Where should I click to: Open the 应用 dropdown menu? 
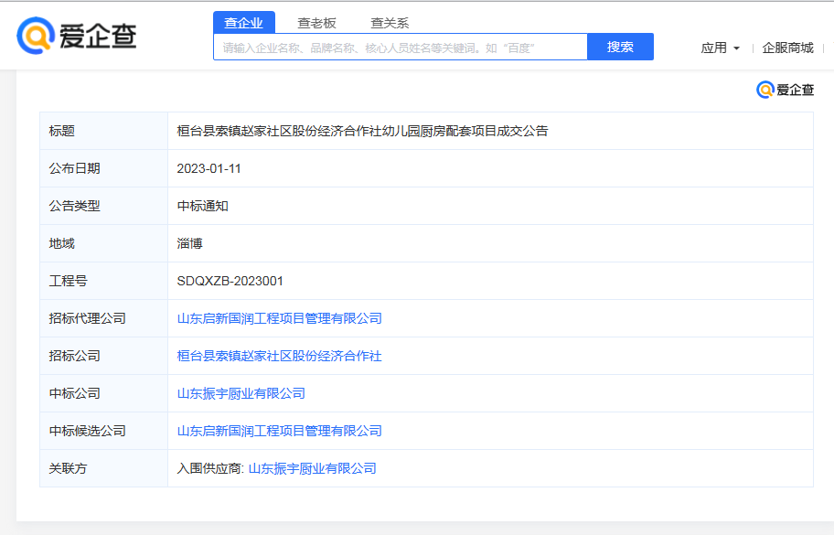721,48
